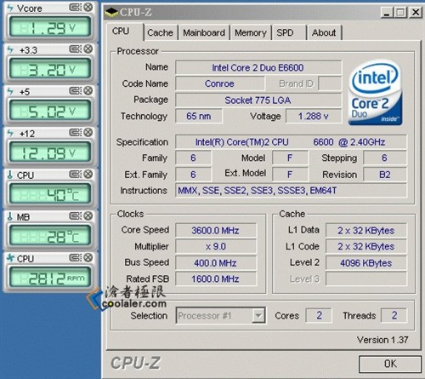Open settings icon on Vcore widget

(75, 7)
